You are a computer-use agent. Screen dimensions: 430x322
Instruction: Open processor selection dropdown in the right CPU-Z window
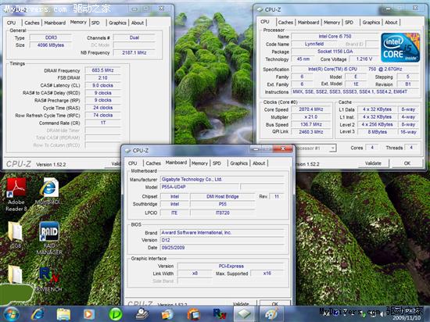click(x=332, y=148)
